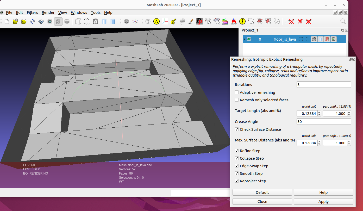Open the Filters menu
Image resolution: width=363 pixels, height=211 pixels.
(32, 13)
